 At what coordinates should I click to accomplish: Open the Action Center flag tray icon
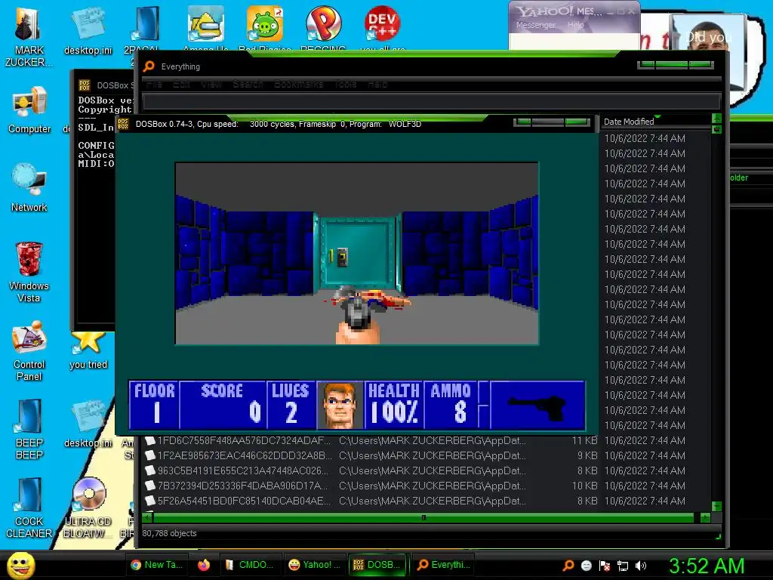click(x=605, y=565)
